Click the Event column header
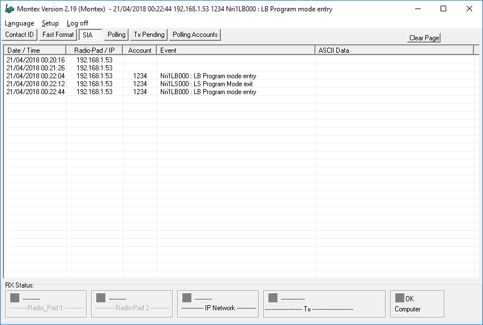The width and height of the screenshot is (483, 325). 236,50
